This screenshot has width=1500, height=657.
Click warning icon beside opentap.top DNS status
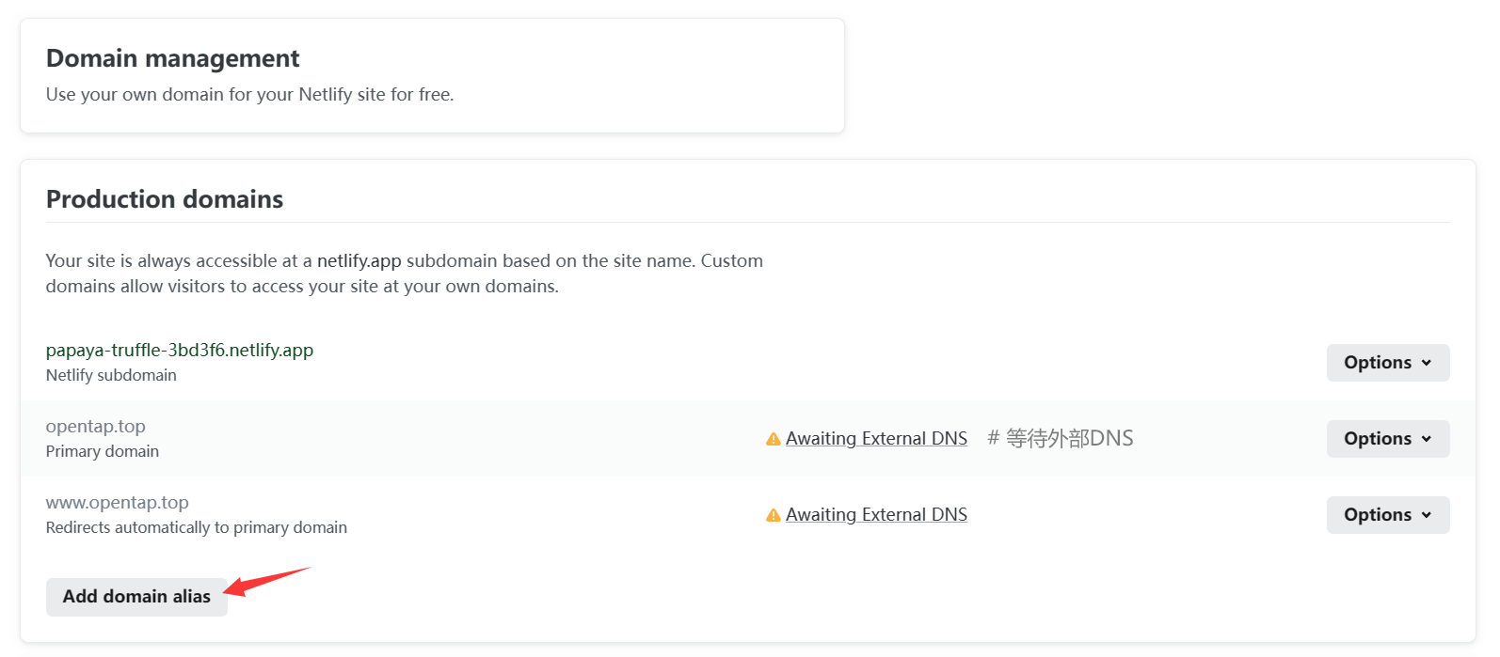[x=774, y=439]
